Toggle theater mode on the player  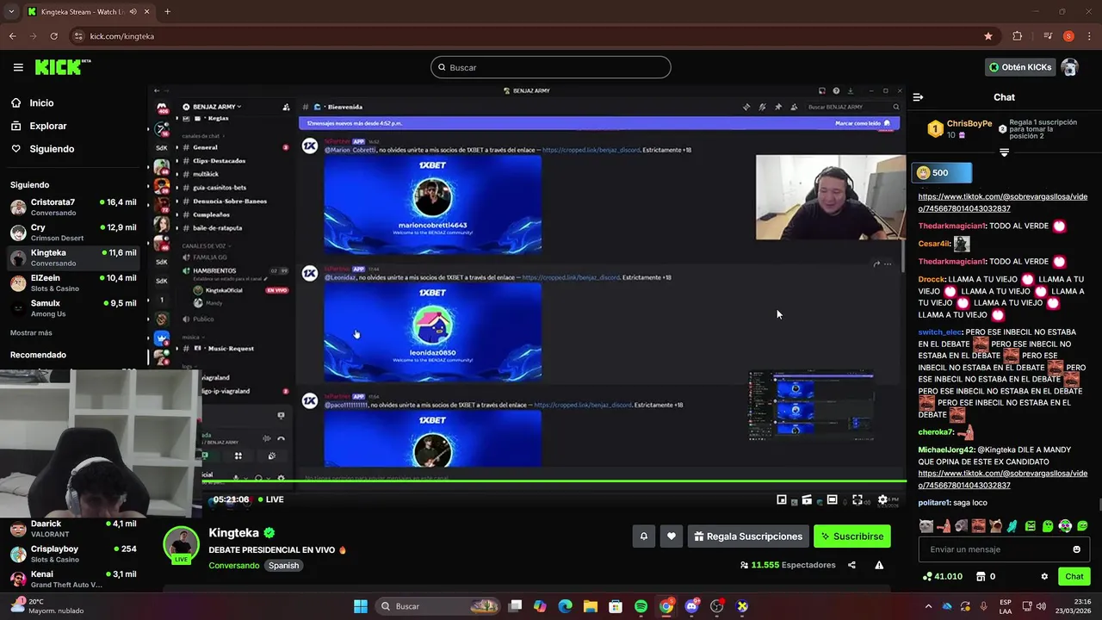[832, 499]
